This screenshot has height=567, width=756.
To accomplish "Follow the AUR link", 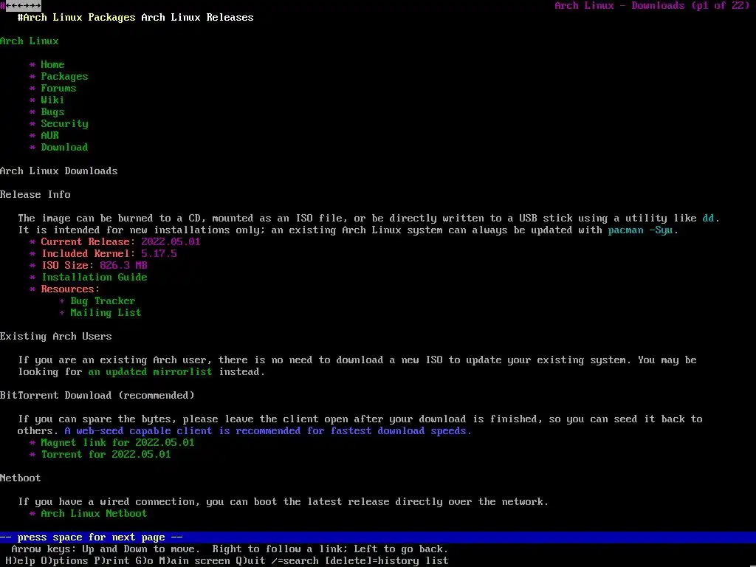I will [49, 136].
